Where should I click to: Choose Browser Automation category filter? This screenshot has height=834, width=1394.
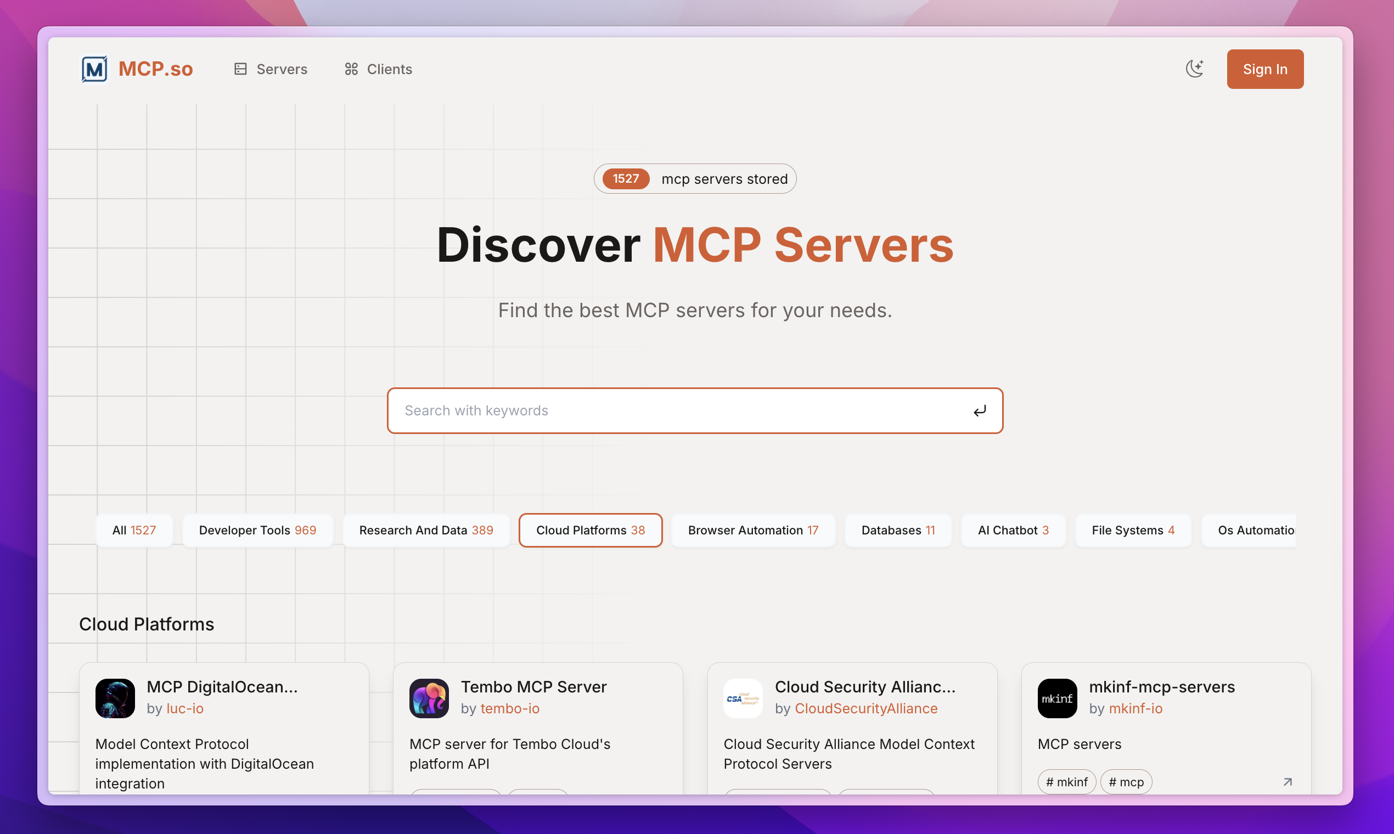[x=752, y=530]
